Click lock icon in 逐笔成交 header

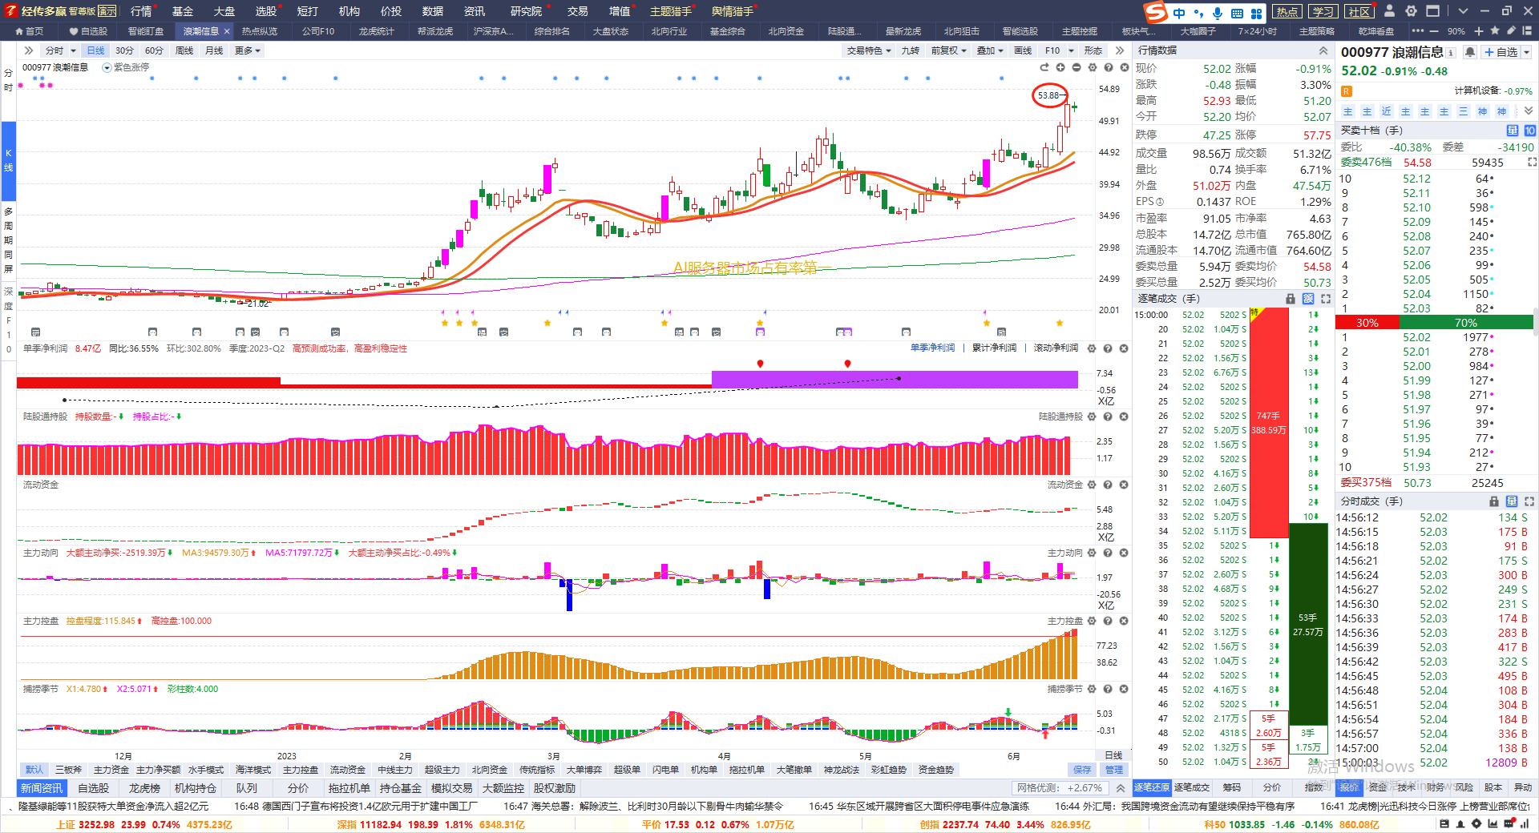[x=1291, y=299]
